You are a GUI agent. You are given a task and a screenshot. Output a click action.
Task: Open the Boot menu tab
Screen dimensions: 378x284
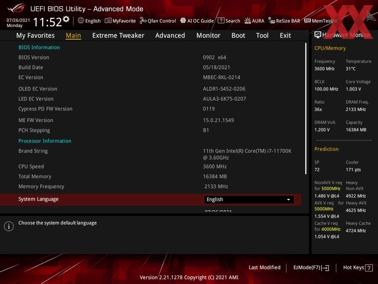coord(238,35)
